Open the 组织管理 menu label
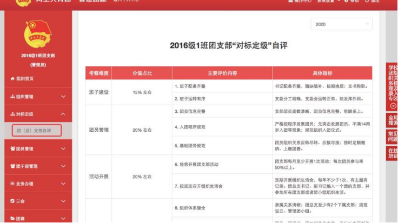Screen dimensions: 398x223 (x=25, y=97)
